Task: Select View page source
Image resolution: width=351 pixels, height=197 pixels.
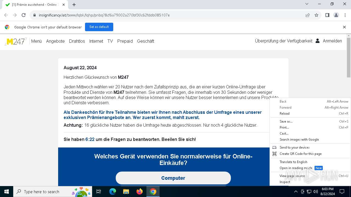Action: click(310, 176)
